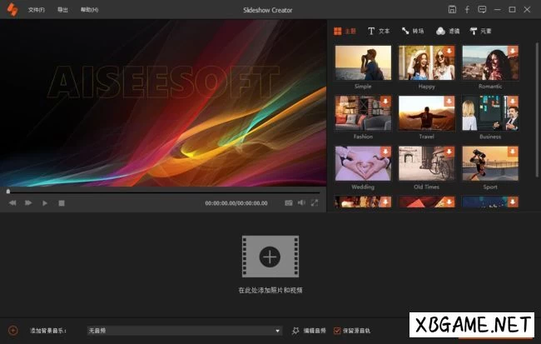Select the Travel theme thumbnail
This screenshot has height=344, width=541.
(x=426, y=112)
